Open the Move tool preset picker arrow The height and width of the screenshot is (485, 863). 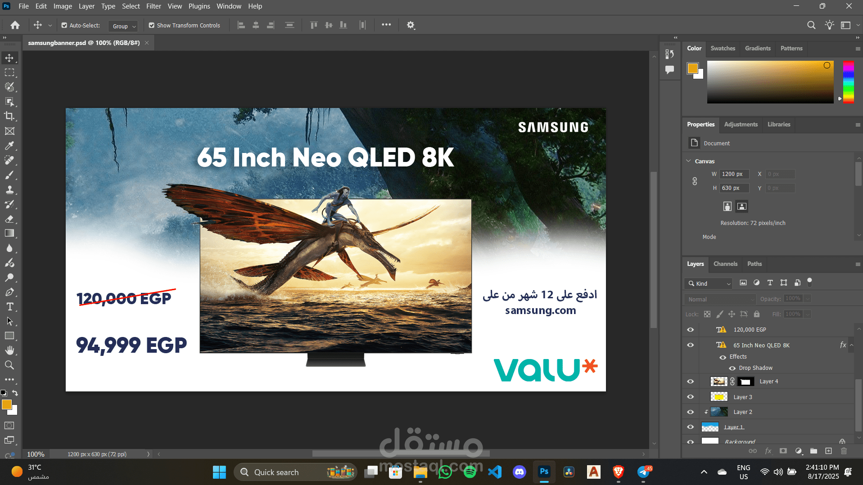(x=50, y=26)
